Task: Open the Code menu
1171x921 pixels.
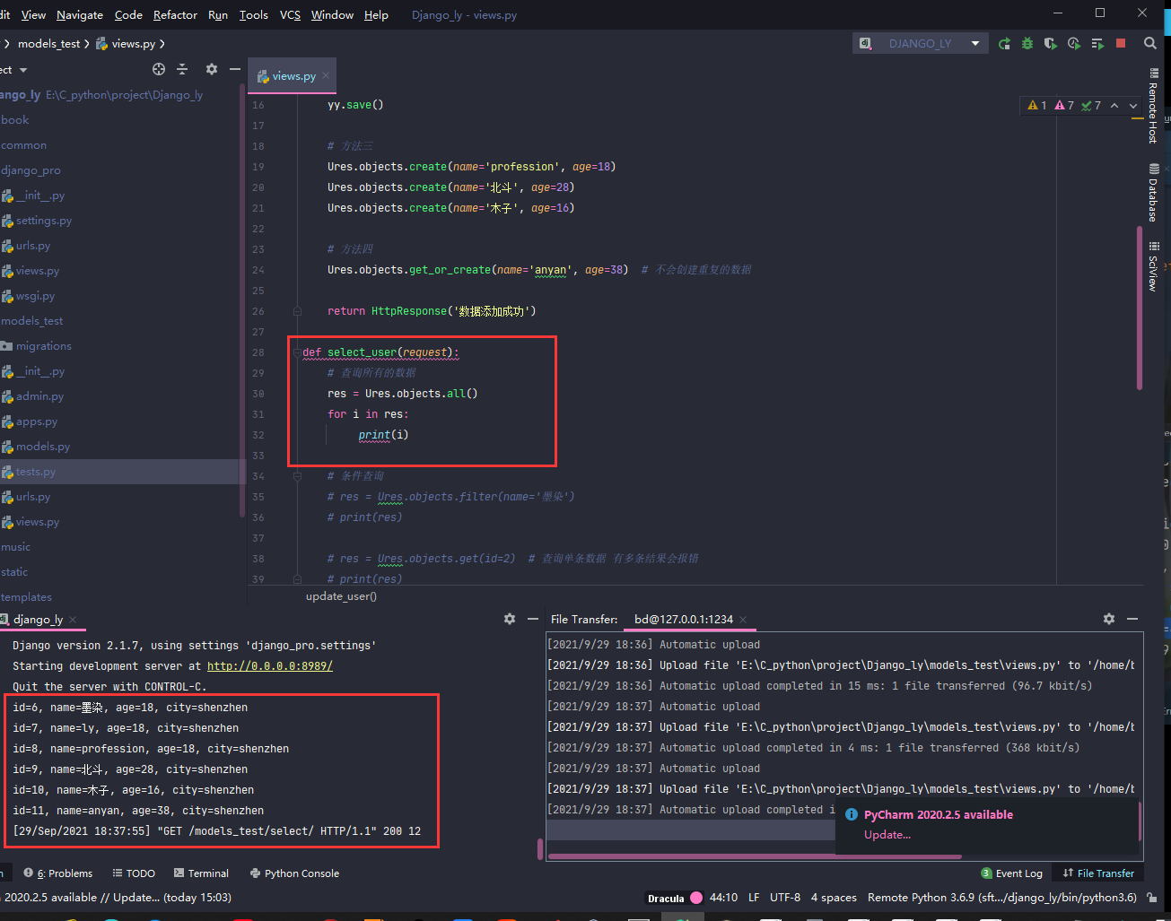Action: 128,14
